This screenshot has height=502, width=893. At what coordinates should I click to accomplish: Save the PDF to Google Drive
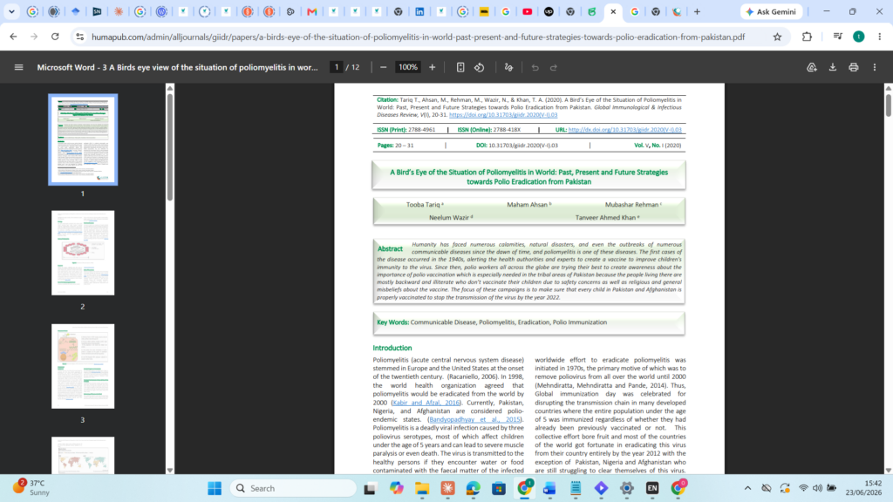812,67
